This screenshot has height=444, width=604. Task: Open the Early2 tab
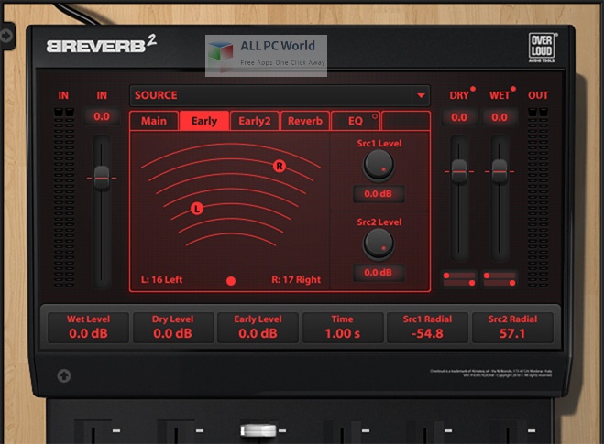point(254,121)
